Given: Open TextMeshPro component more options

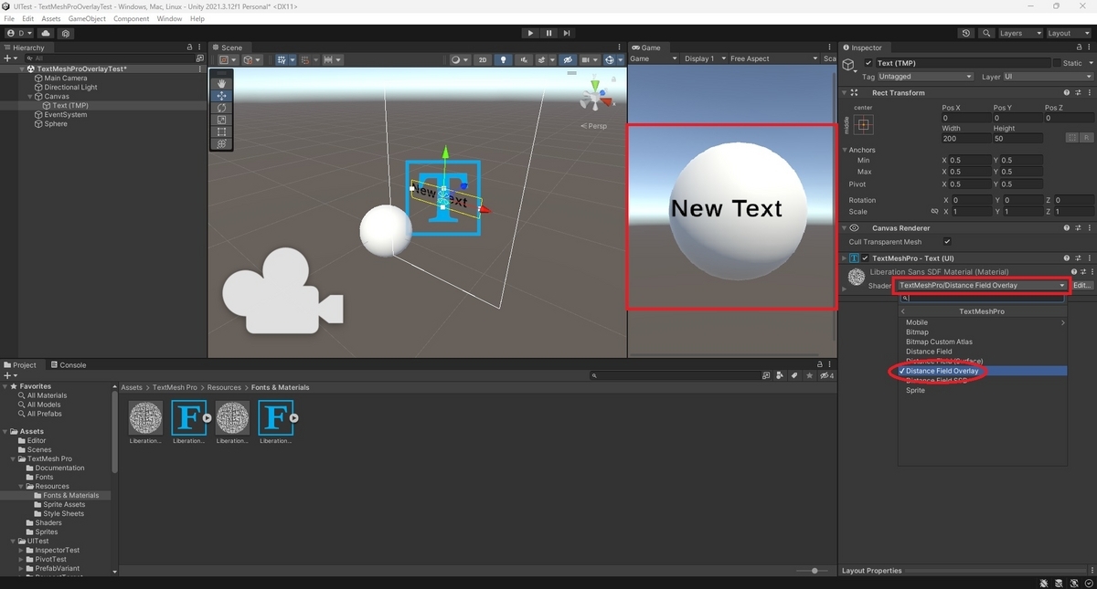Looking at the screenshot, I should [x=1088, y=258].
